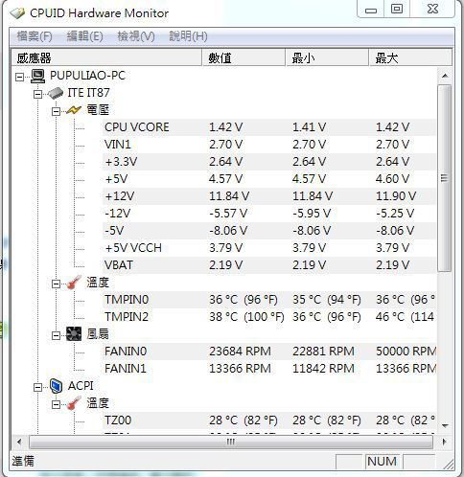Viewport: 464px width, 477px height.
Task: Select the TMPIN0 temperature row
Action: point(269,300)
